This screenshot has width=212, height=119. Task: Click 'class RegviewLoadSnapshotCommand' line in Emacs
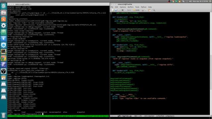[x=134, y=29]
